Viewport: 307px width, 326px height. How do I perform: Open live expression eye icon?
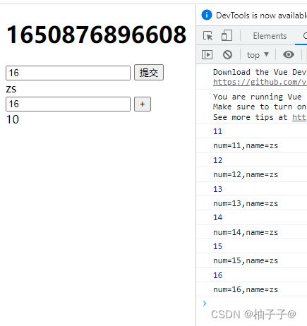coord(289,54)
